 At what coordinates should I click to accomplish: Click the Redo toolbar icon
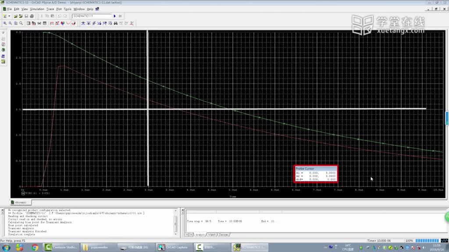tap(65, 16)
